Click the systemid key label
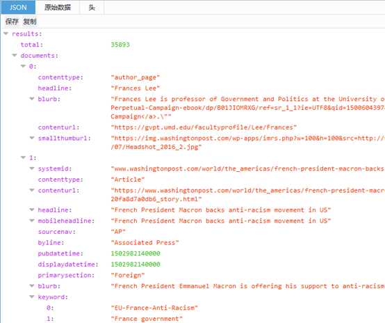The width and height of the screenshot is (385, 323). pos(55,168)
